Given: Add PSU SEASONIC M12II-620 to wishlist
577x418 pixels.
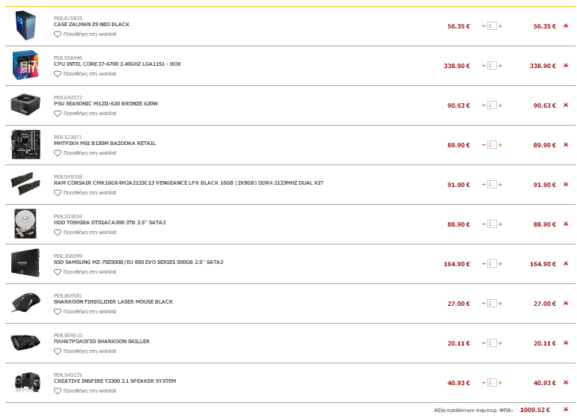Looking at the screenshot, I should 85,114.
